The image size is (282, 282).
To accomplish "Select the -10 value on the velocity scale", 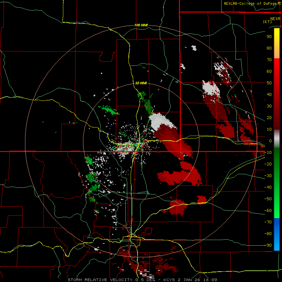I will click(x=268, y=153).
